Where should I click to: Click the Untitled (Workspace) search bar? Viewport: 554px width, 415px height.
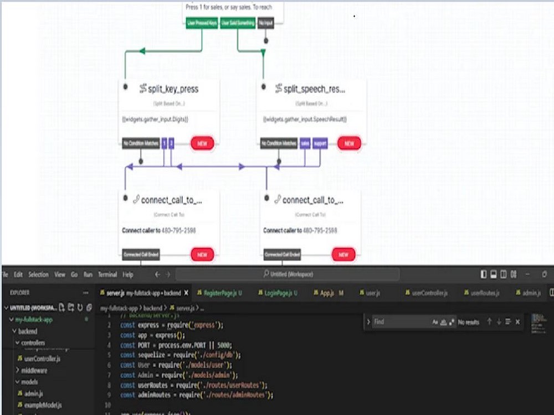click(x=288, y=274)
